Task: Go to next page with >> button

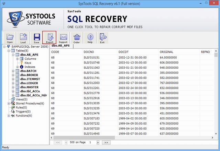Action: click(106, 142)
